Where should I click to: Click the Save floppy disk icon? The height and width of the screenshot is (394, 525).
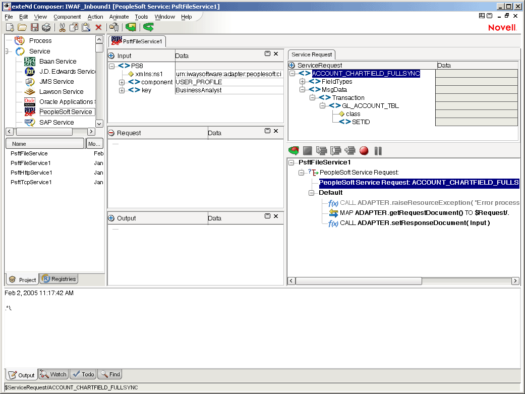[34, 27]
